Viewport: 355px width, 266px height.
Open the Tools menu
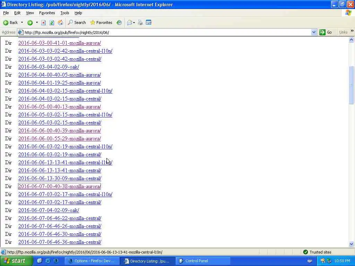click(x=65, y=13)
